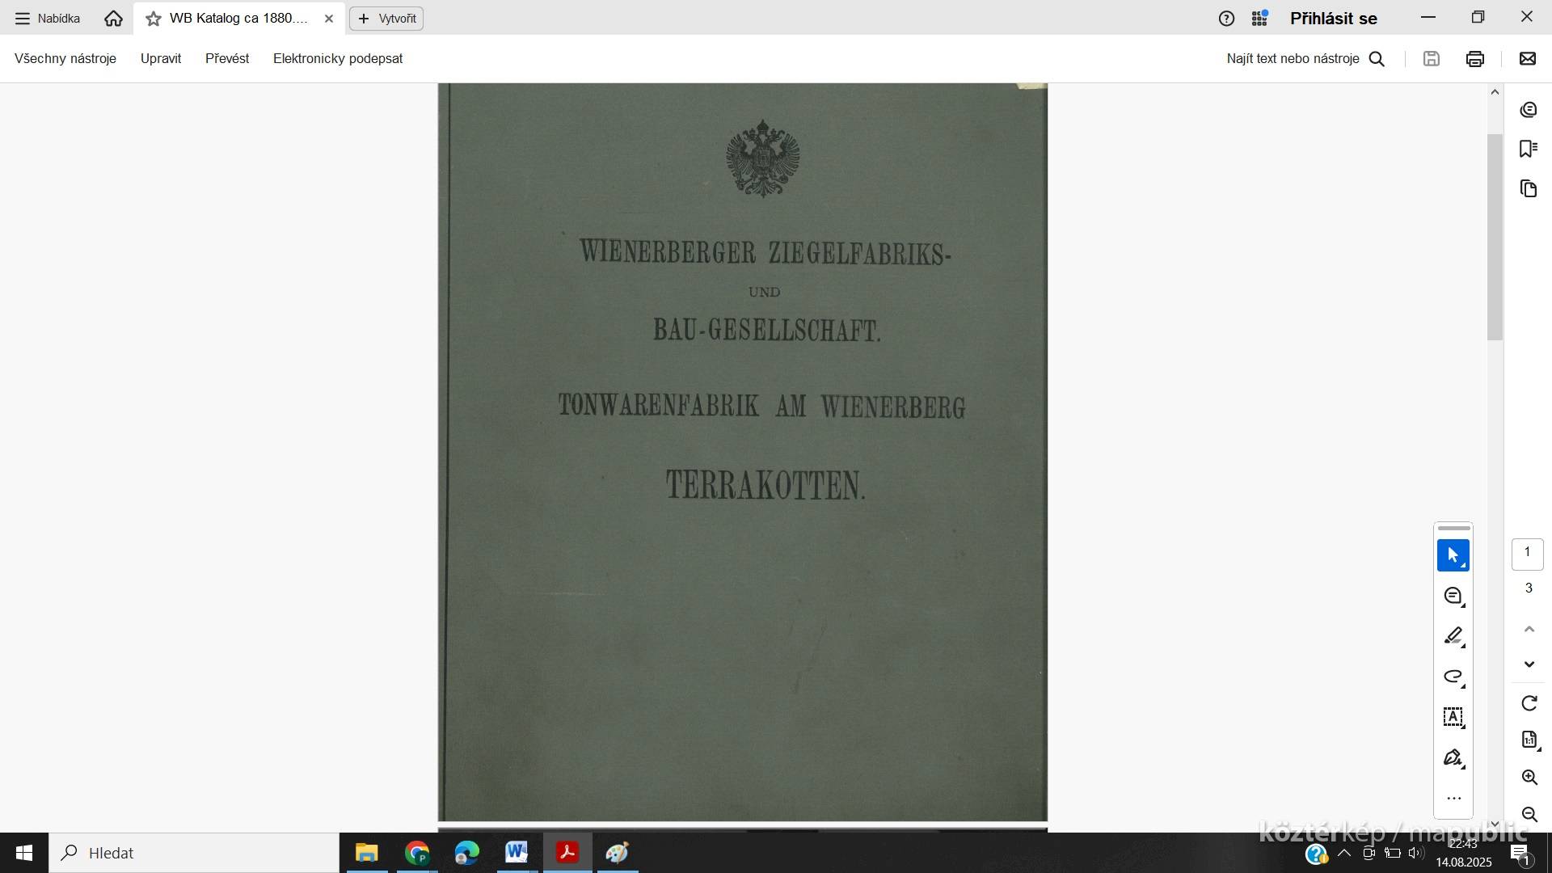1552x873 pixels.
Task: Rotate the page view clockwise
Action: [1529, 703]
